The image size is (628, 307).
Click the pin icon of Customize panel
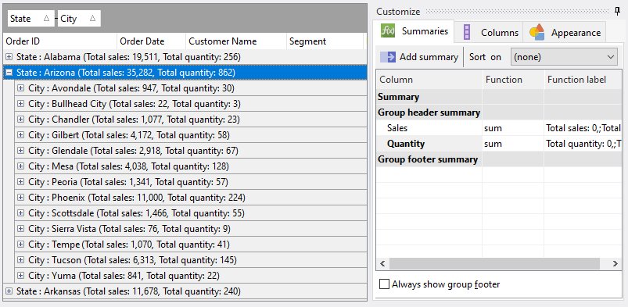(x=618, y=12)
